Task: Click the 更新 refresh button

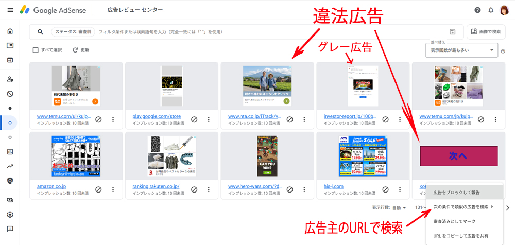Action: coord(80,50)
